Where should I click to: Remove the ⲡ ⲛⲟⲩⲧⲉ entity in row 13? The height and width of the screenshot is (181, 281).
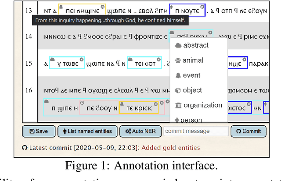202,7
